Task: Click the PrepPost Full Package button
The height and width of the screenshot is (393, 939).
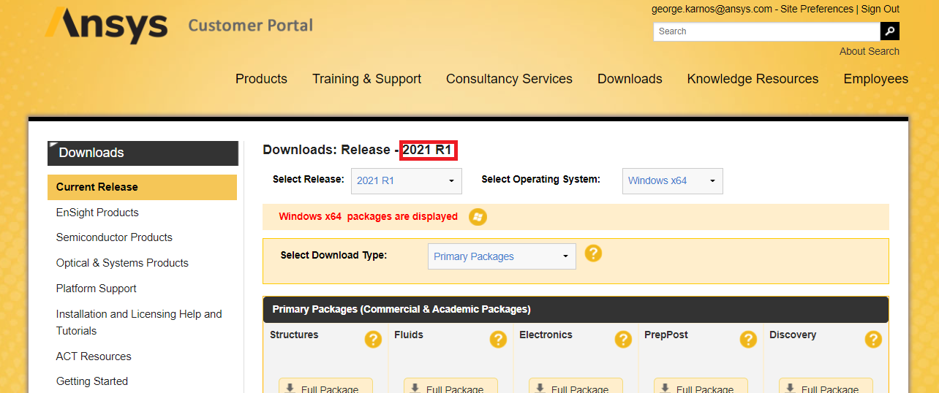Action: coord(701,386)
